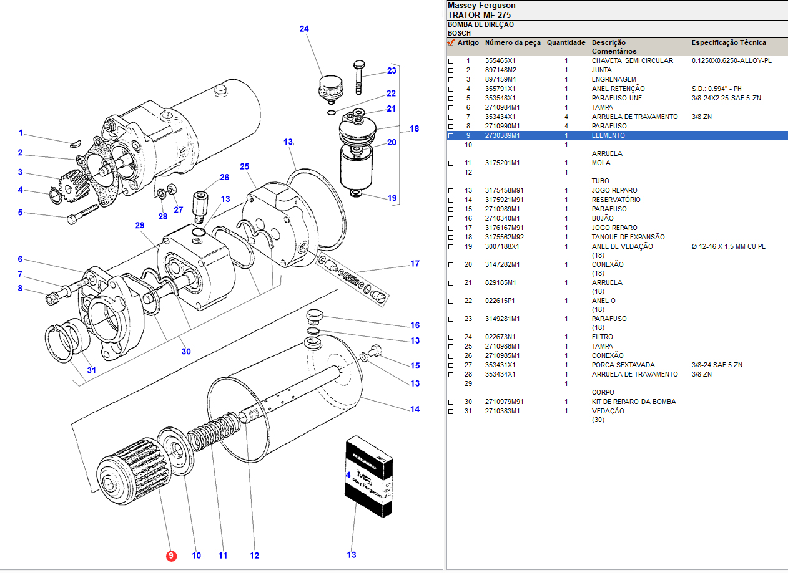Click part number 3175921M91
This screenshot has height=573, width=788.
[505, 200]
